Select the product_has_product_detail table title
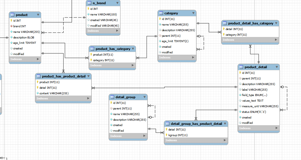301x160 pixels. point(63,76)
